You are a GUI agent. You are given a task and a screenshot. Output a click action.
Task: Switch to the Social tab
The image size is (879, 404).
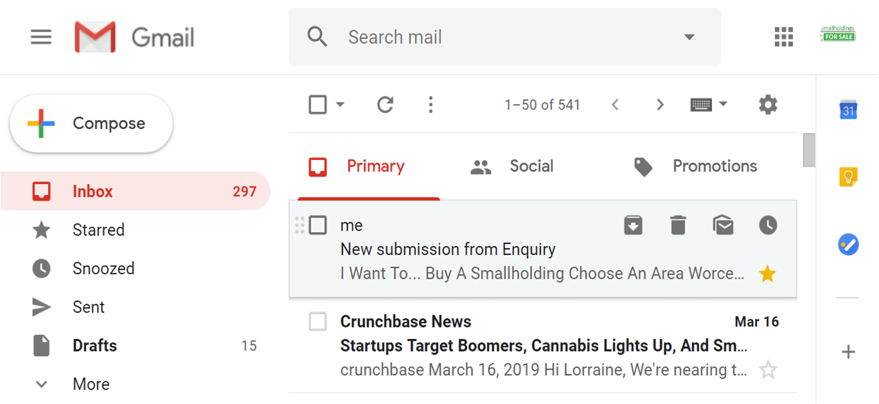tap(511, 166)
